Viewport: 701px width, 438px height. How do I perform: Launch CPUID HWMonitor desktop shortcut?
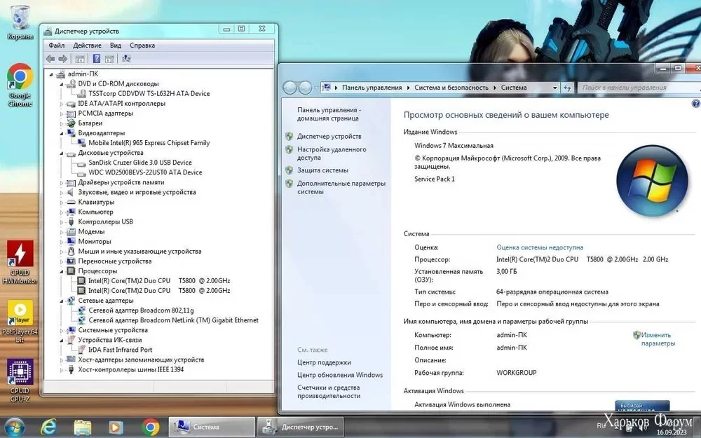(20, 262)
